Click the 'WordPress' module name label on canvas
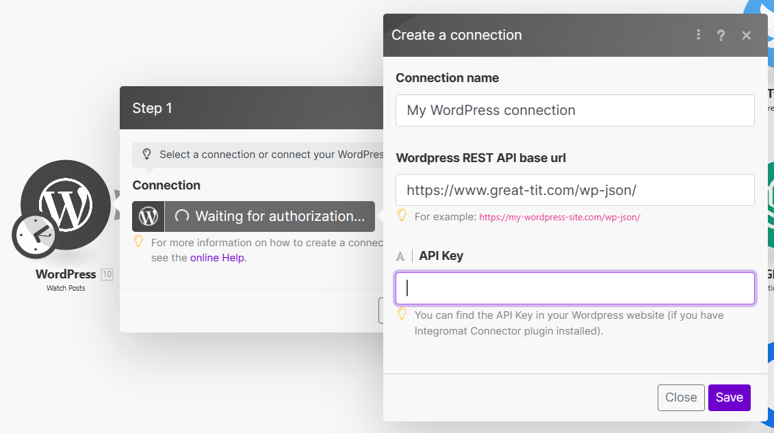The image size is (774, 433). click(x=66, y=274)
